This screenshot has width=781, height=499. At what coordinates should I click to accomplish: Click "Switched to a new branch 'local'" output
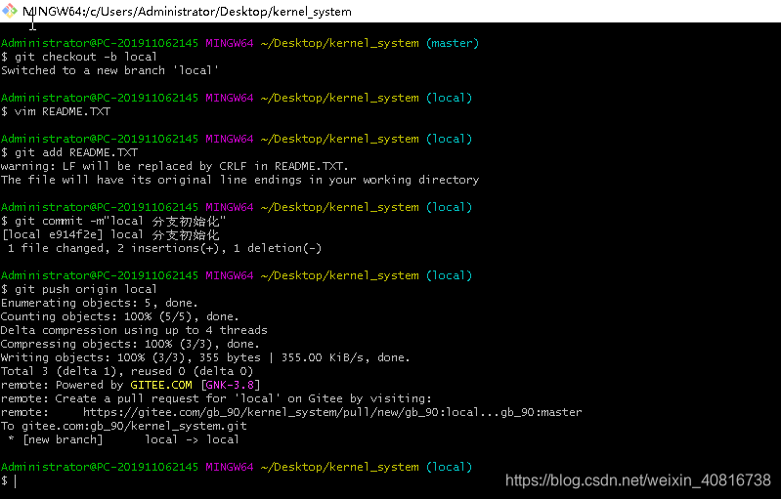tap(109, 70)
